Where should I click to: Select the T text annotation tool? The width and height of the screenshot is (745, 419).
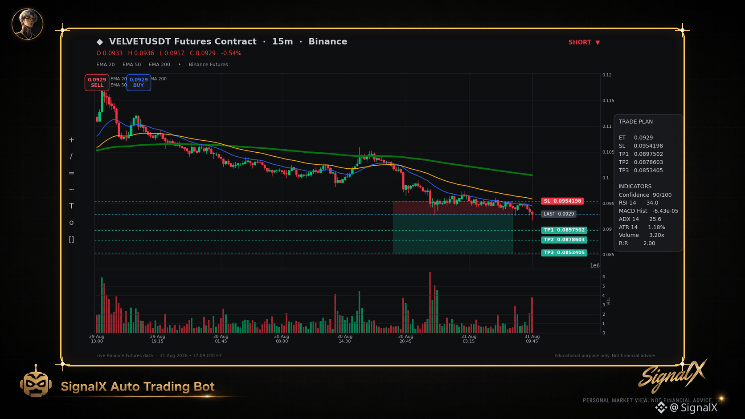(71, 206)
